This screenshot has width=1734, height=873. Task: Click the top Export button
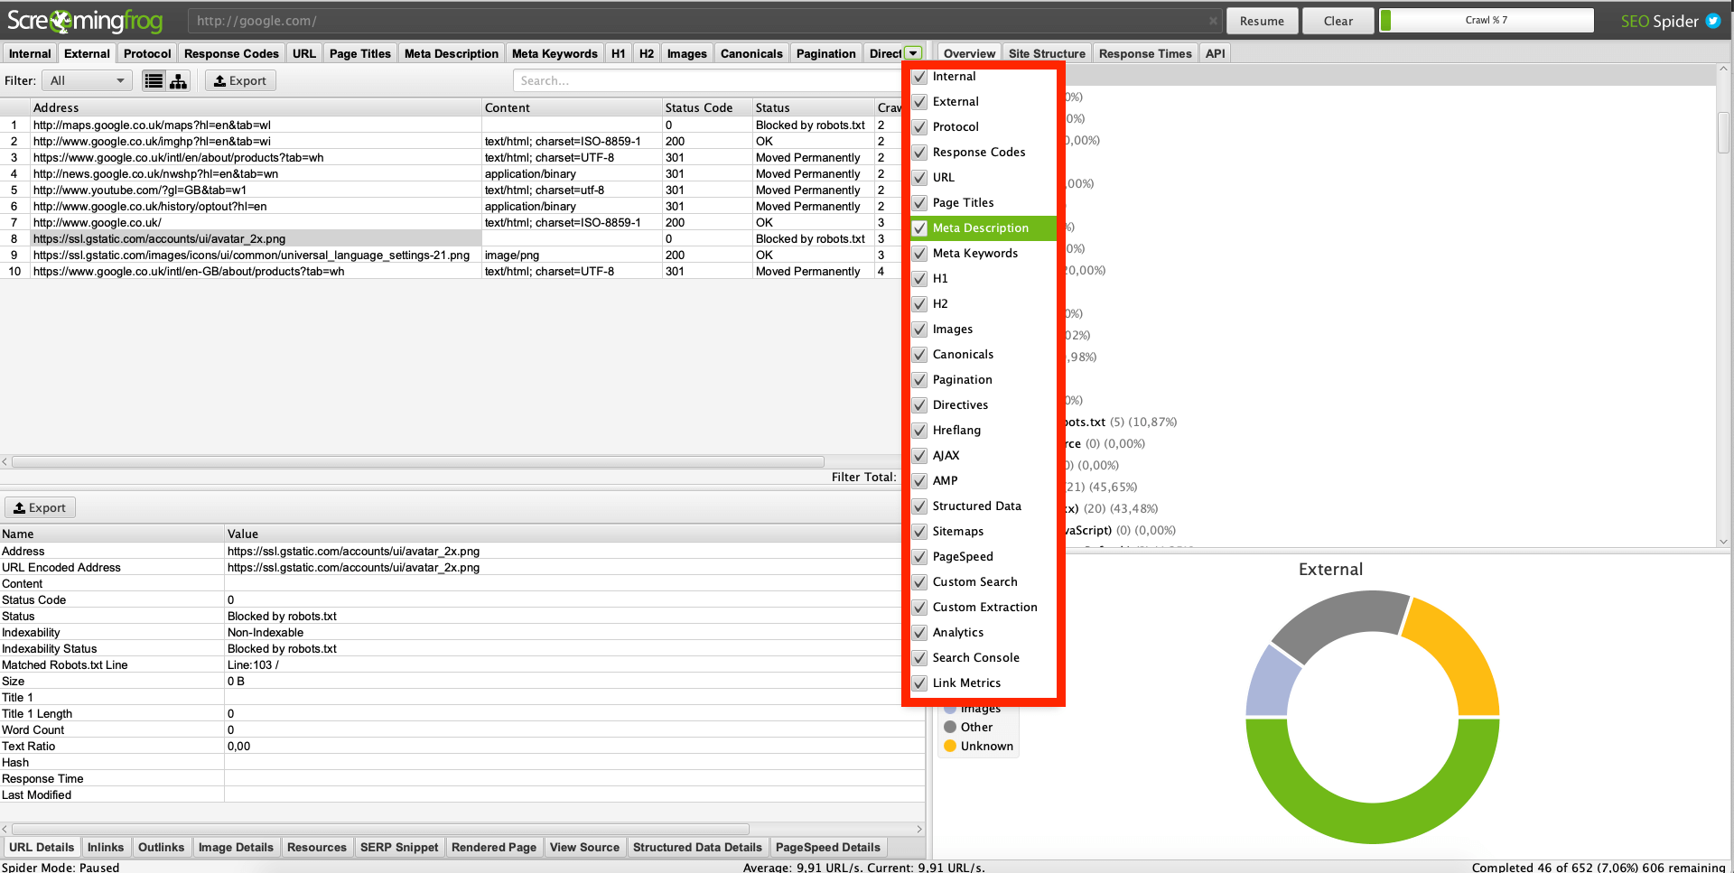[240, 81]
